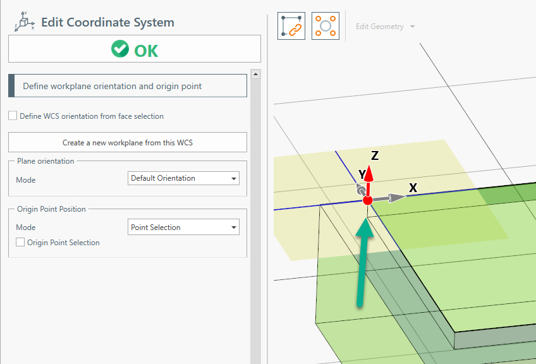Click the gray Y axis handle
Viewport: 536px width, 364px height.
361,190
